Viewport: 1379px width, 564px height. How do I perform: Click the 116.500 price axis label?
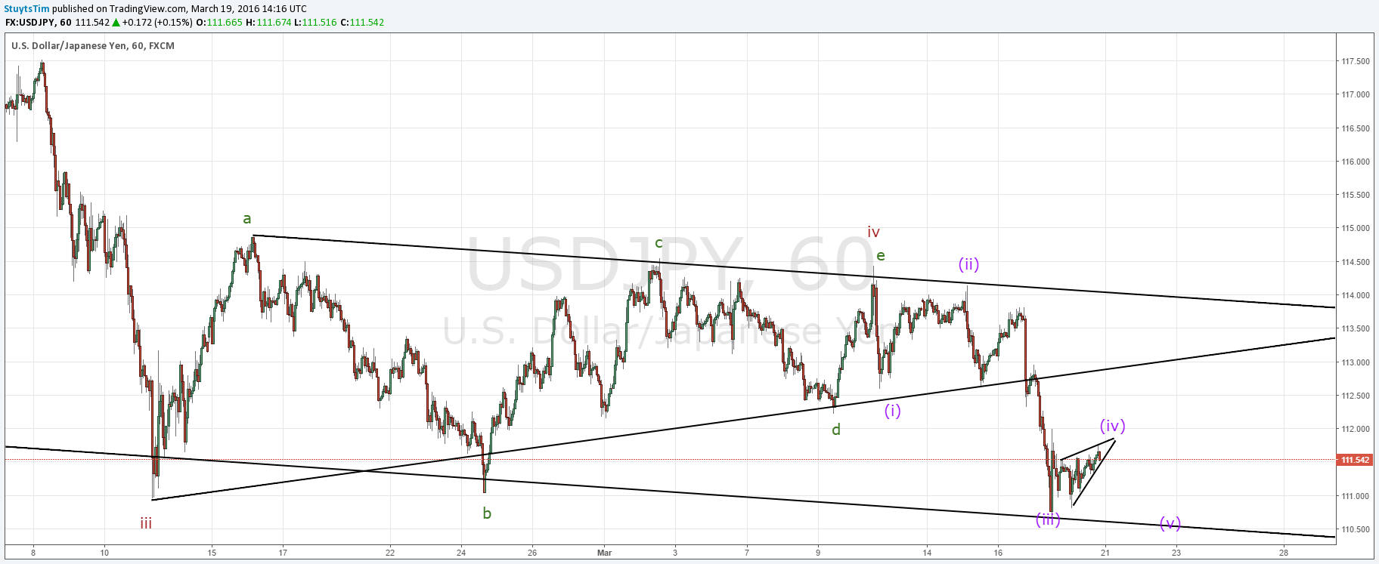tap(1356, 128)
